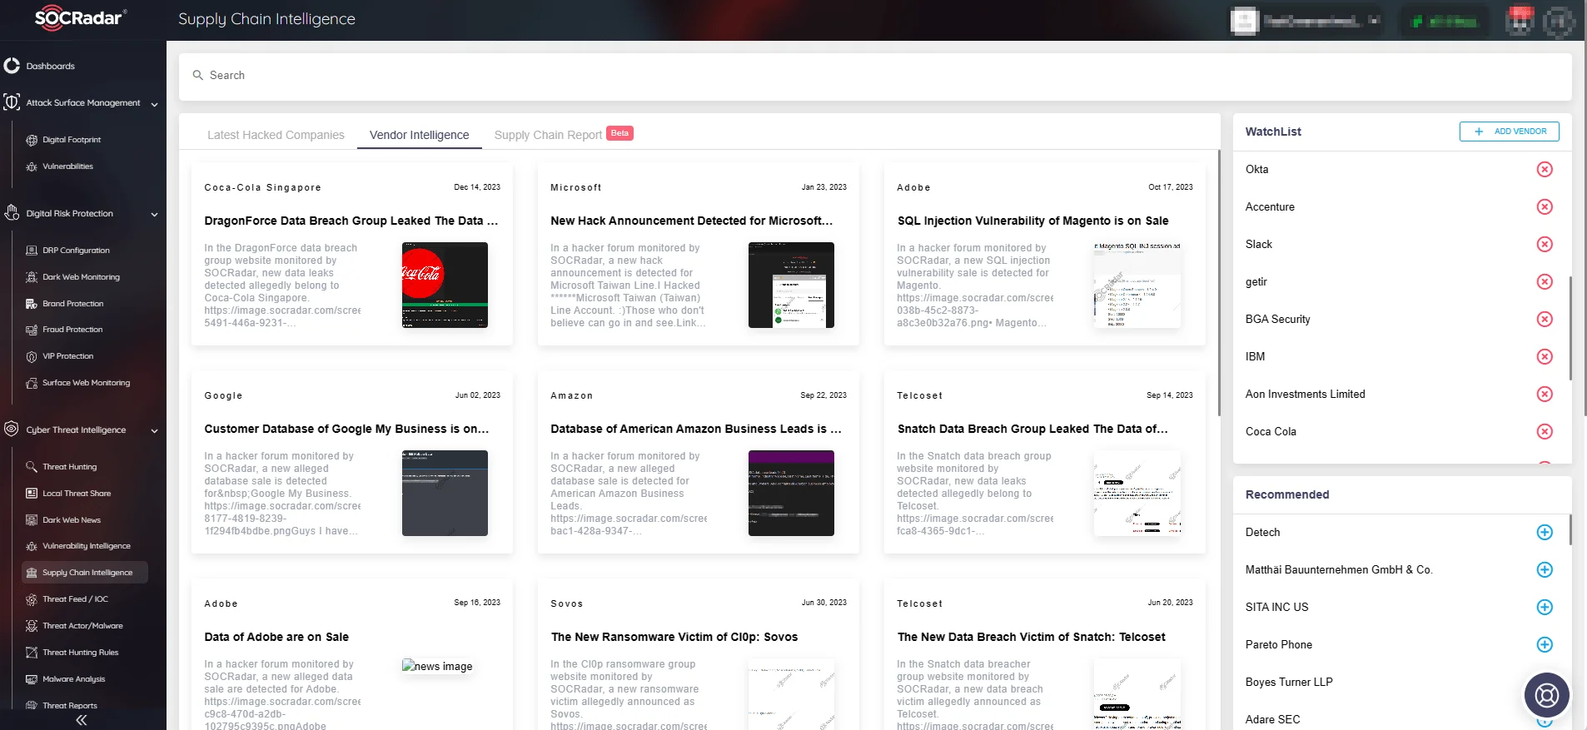
Task: Switch to Vendor Intelligence tab
Action: pyautogui.click(x=420, y=135)
